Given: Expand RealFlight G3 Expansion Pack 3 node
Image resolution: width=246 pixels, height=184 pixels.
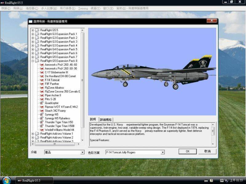Looking at the screenshot, I should [33, 42].
